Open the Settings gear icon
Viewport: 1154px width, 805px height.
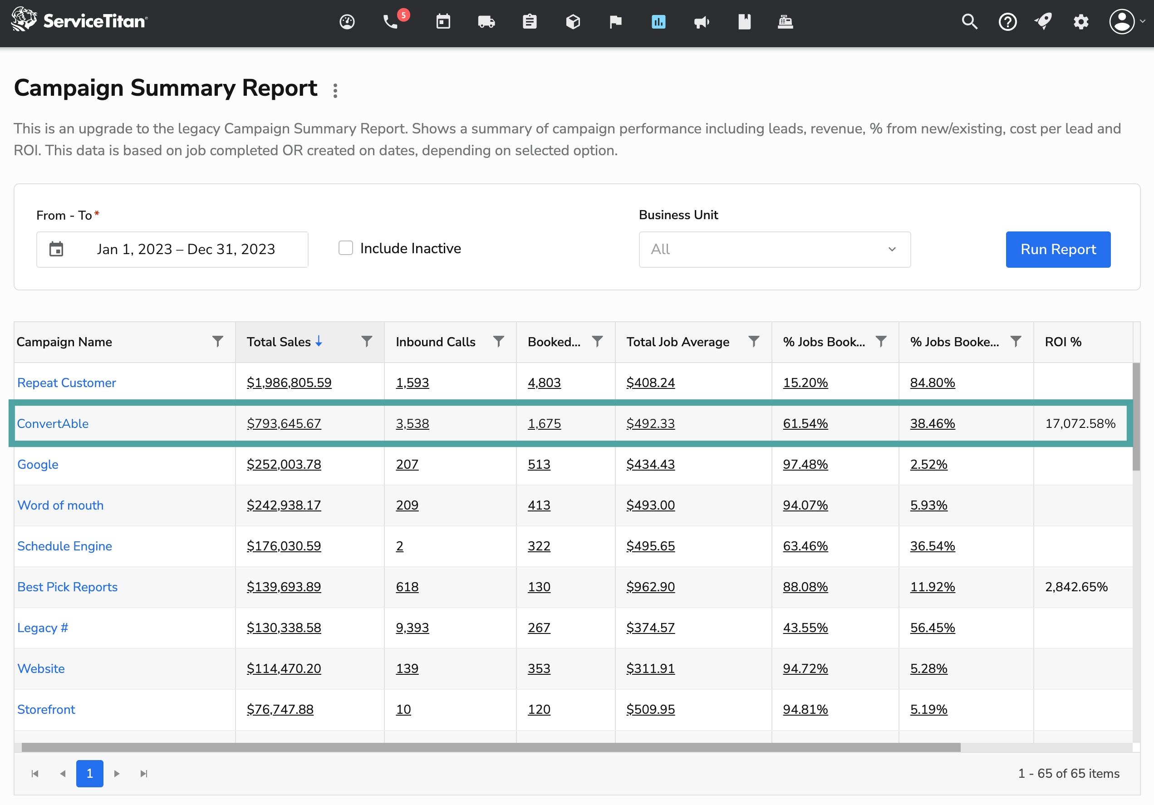tap(1080, 22)
